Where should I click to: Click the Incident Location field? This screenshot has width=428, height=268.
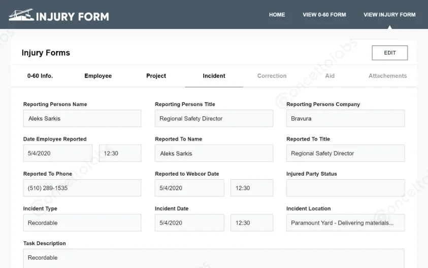pyautogui.click(x=345, y=223)
